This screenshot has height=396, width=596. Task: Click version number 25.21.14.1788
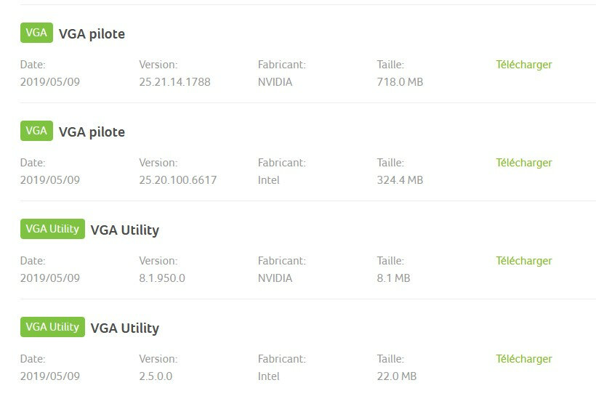(x=174, y=82)
